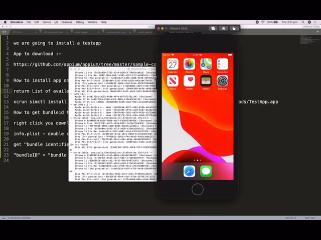The width and height of the screenshot is (321, 240).
Task: Open the Debug menu
Action: coord(80,22)
